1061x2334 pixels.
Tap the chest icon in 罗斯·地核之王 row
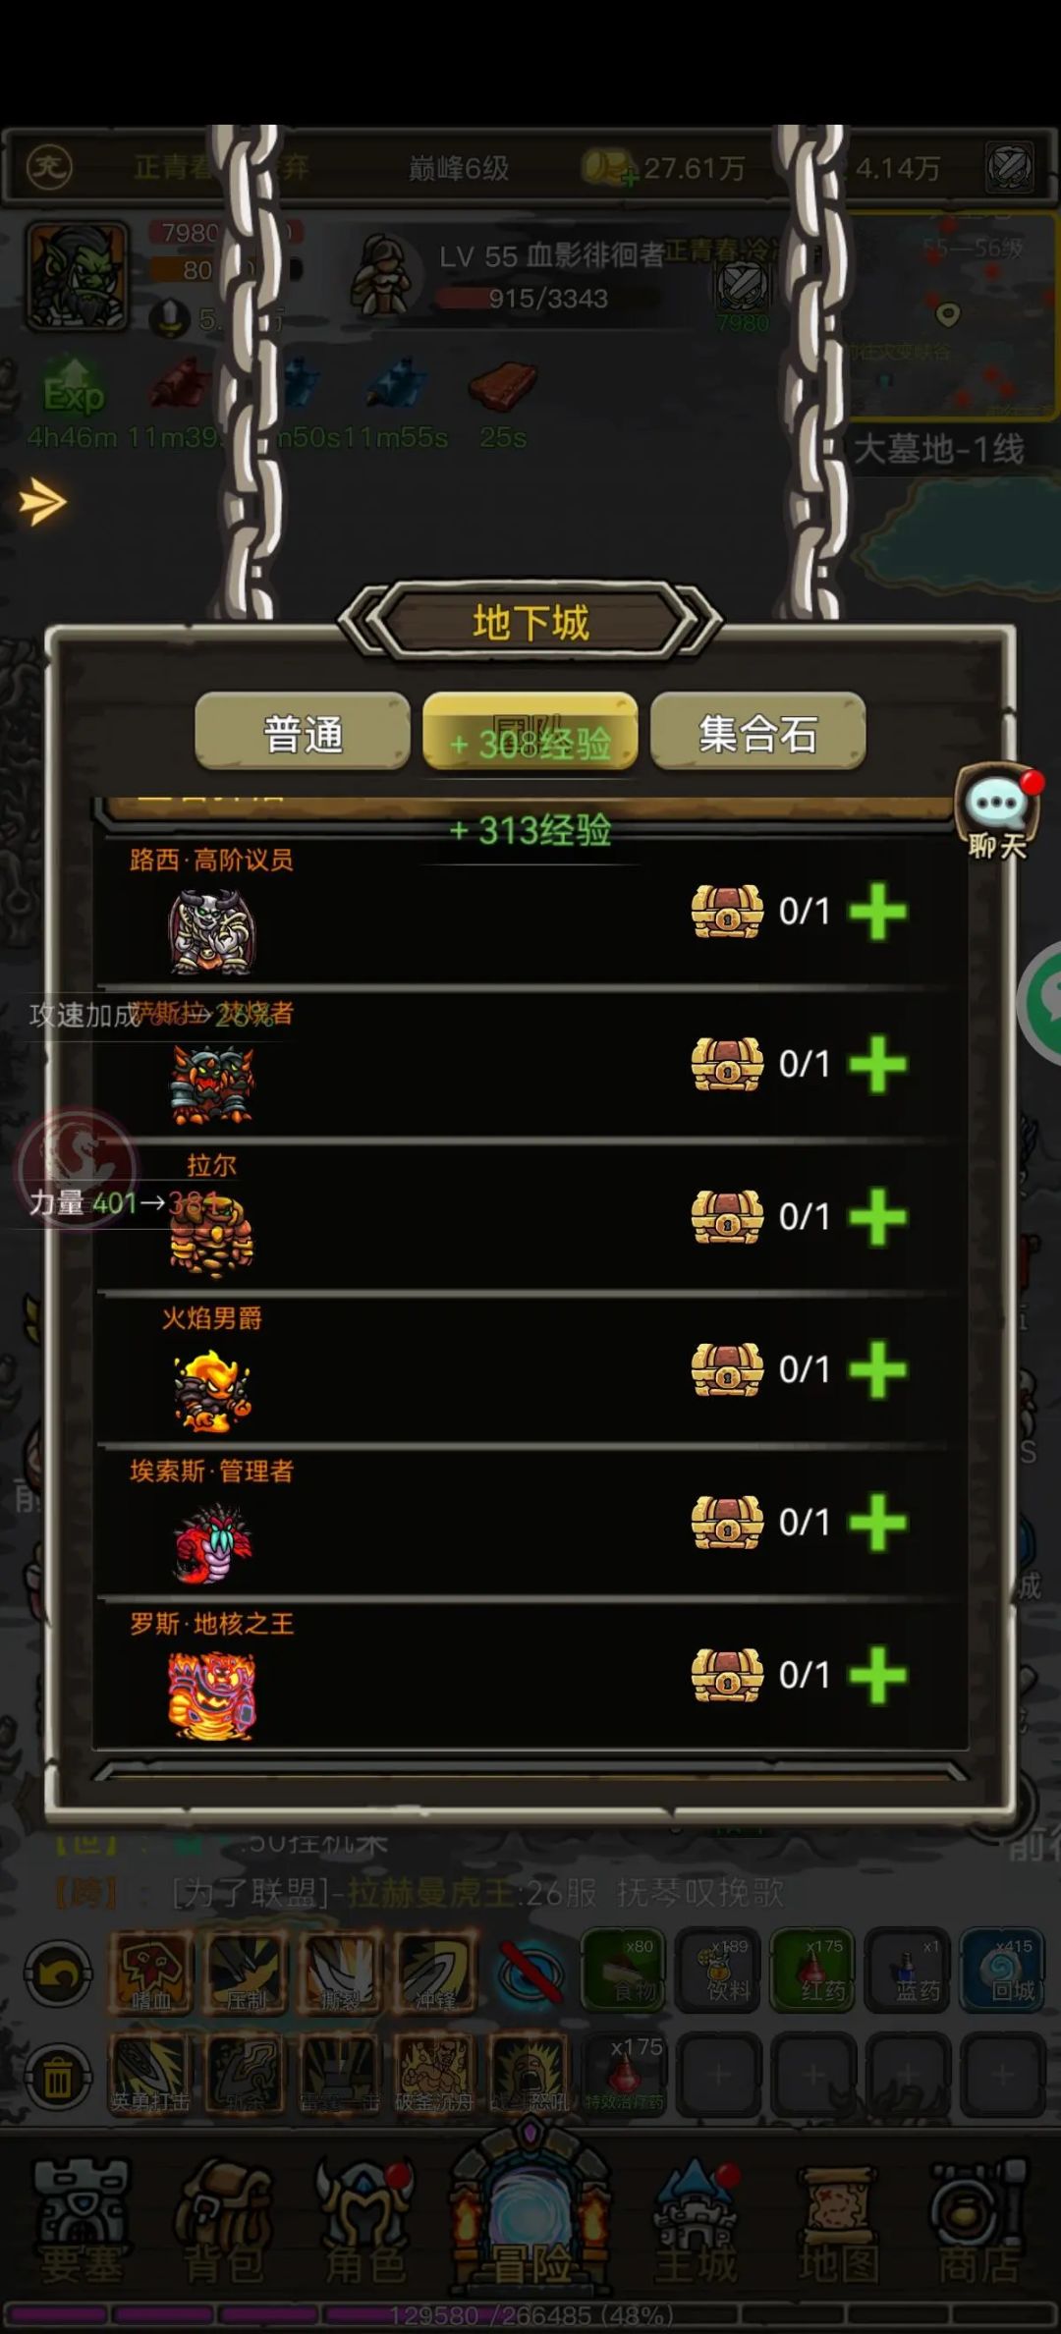727,1674
